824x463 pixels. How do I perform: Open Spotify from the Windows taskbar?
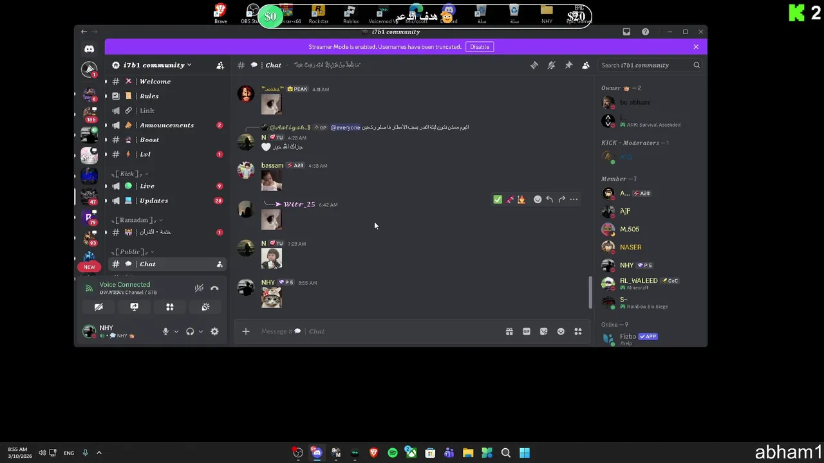(x=393, y=453)
